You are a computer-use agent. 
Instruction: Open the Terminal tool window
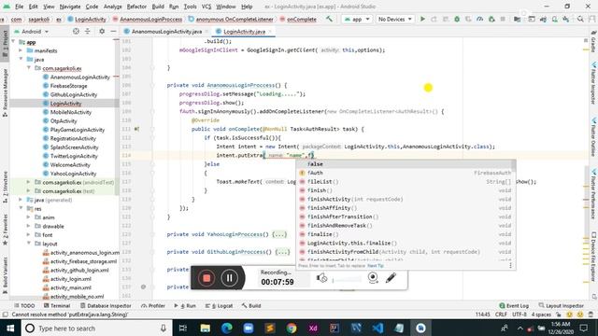click(57, 306)
